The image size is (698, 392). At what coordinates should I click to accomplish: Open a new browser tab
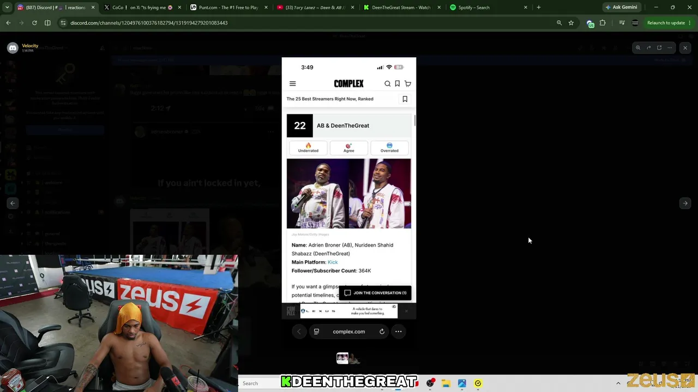pyautogui.click(x=539, y=8)
